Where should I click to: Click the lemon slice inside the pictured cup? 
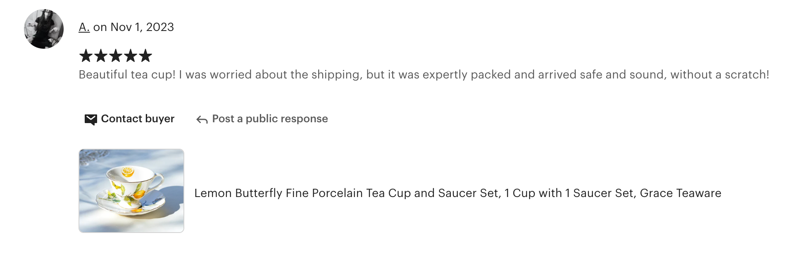(x=128, y=171)
